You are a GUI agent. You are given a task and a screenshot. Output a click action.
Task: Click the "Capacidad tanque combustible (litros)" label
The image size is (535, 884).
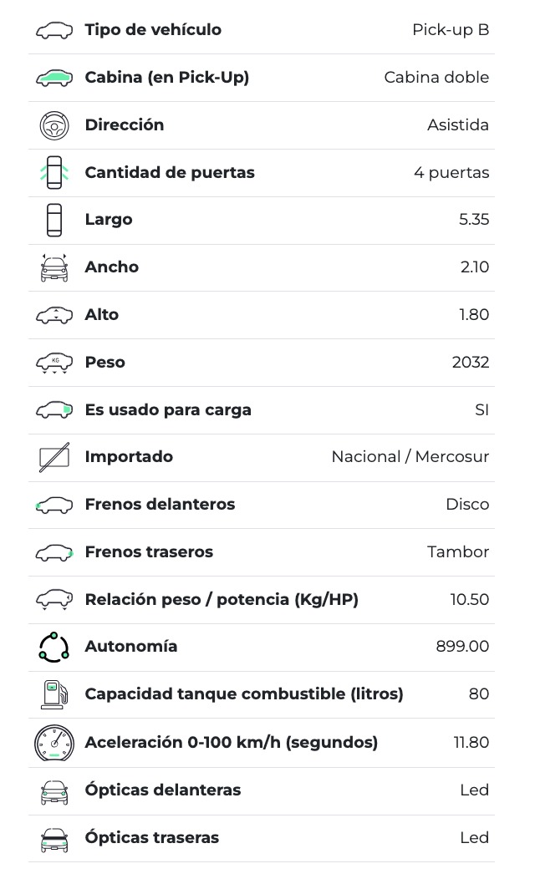(244, 694)
